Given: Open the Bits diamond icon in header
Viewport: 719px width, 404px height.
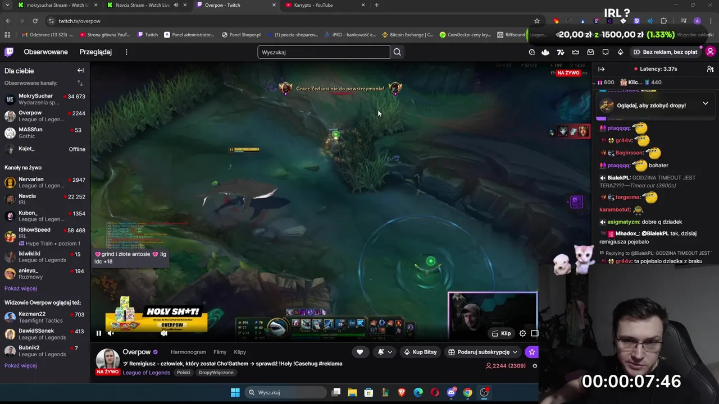Looking at the screenshot, I should [x=620, y=52].
